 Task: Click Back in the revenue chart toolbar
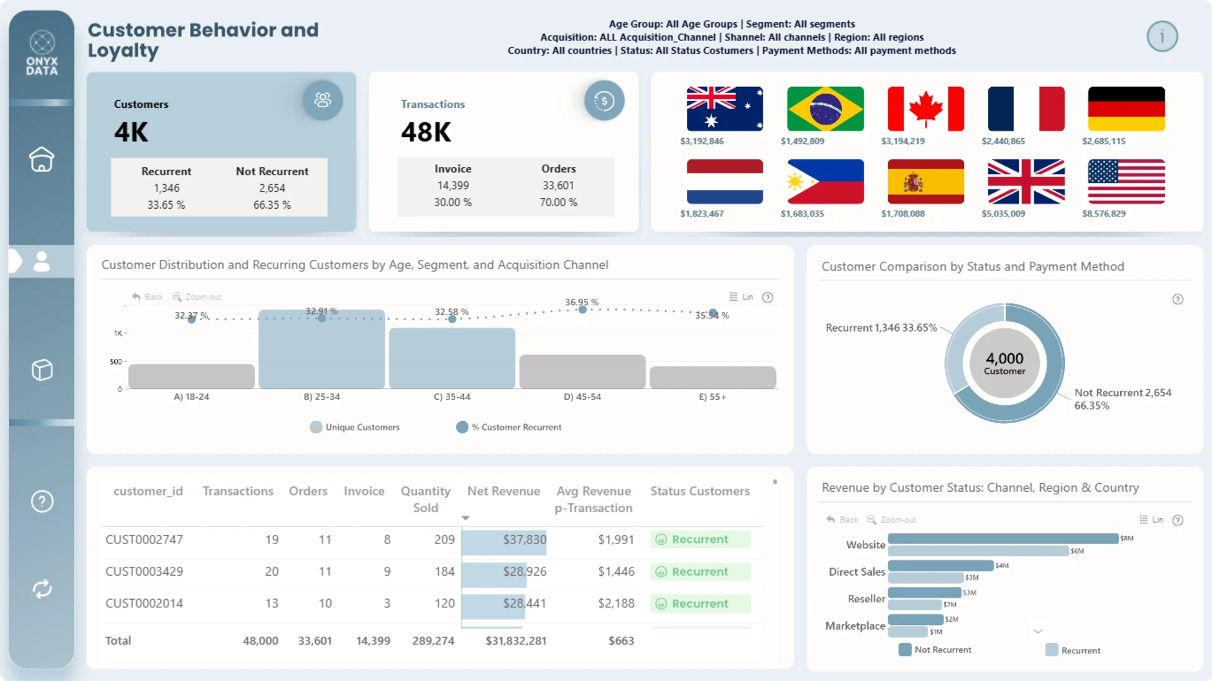842,520
